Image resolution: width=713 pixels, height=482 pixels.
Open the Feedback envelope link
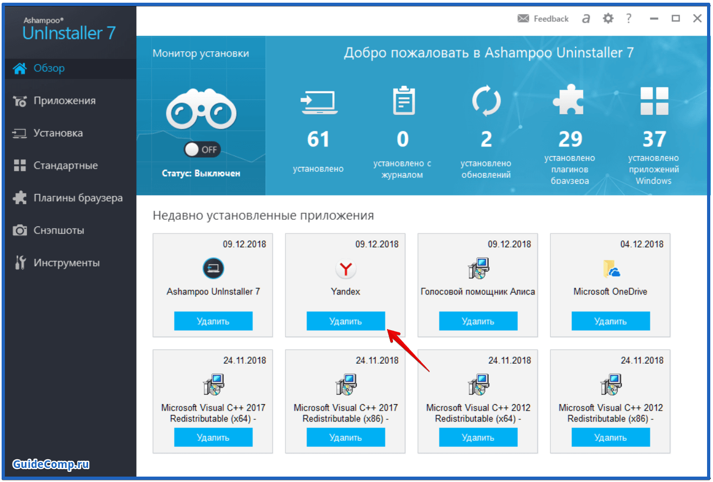(543, 19)
